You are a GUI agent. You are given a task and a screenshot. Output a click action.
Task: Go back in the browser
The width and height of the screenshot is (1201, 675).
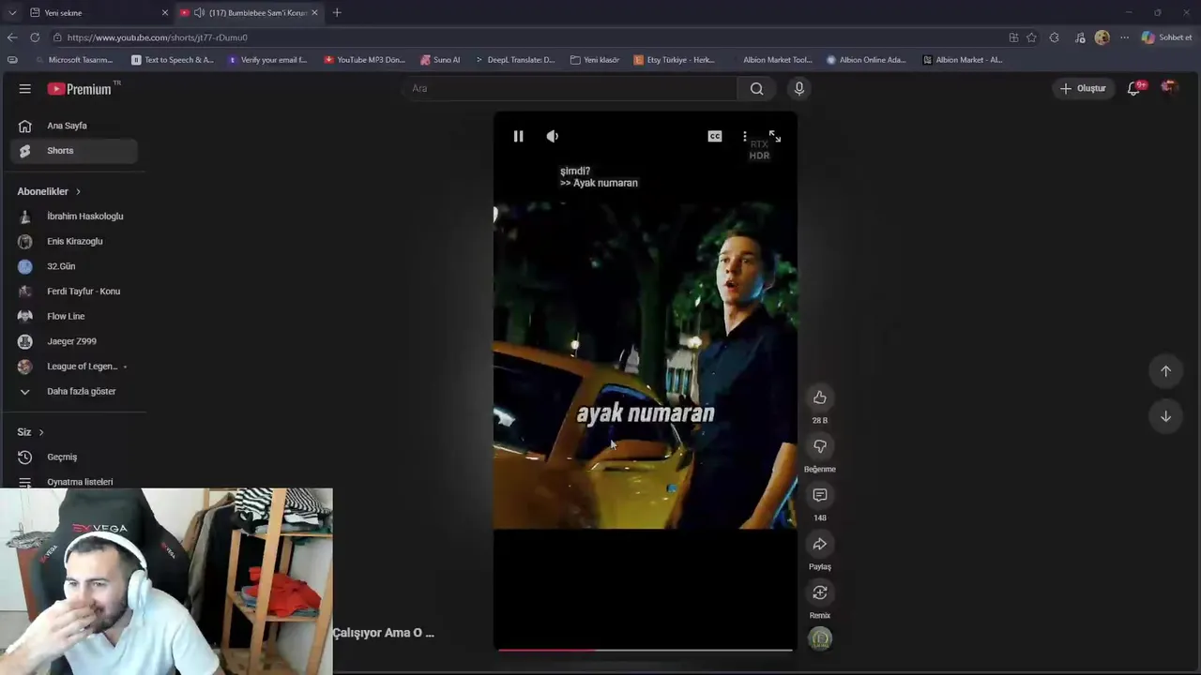coord(11,37)
